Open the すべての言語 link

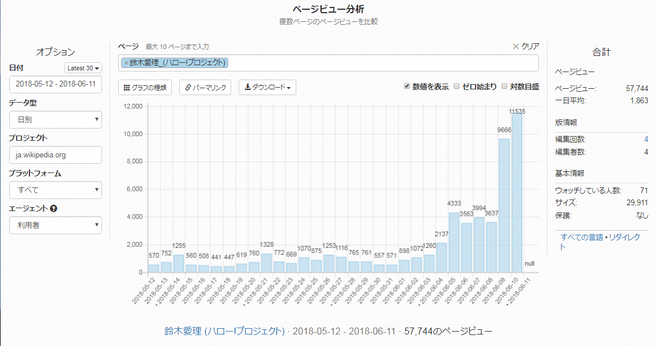582,238
